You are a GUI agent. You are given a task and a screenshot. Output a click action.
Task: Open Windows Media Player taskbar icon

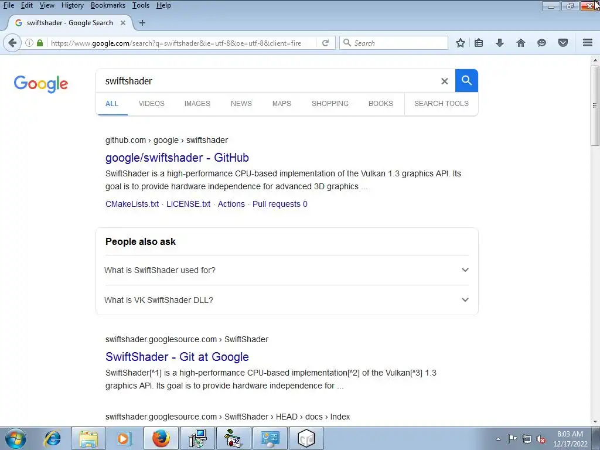(x=123, y=438)
